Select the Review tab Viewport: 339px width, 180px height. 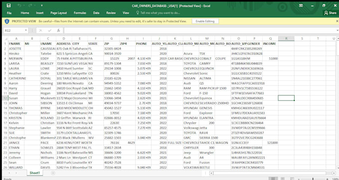pos(111,13)
